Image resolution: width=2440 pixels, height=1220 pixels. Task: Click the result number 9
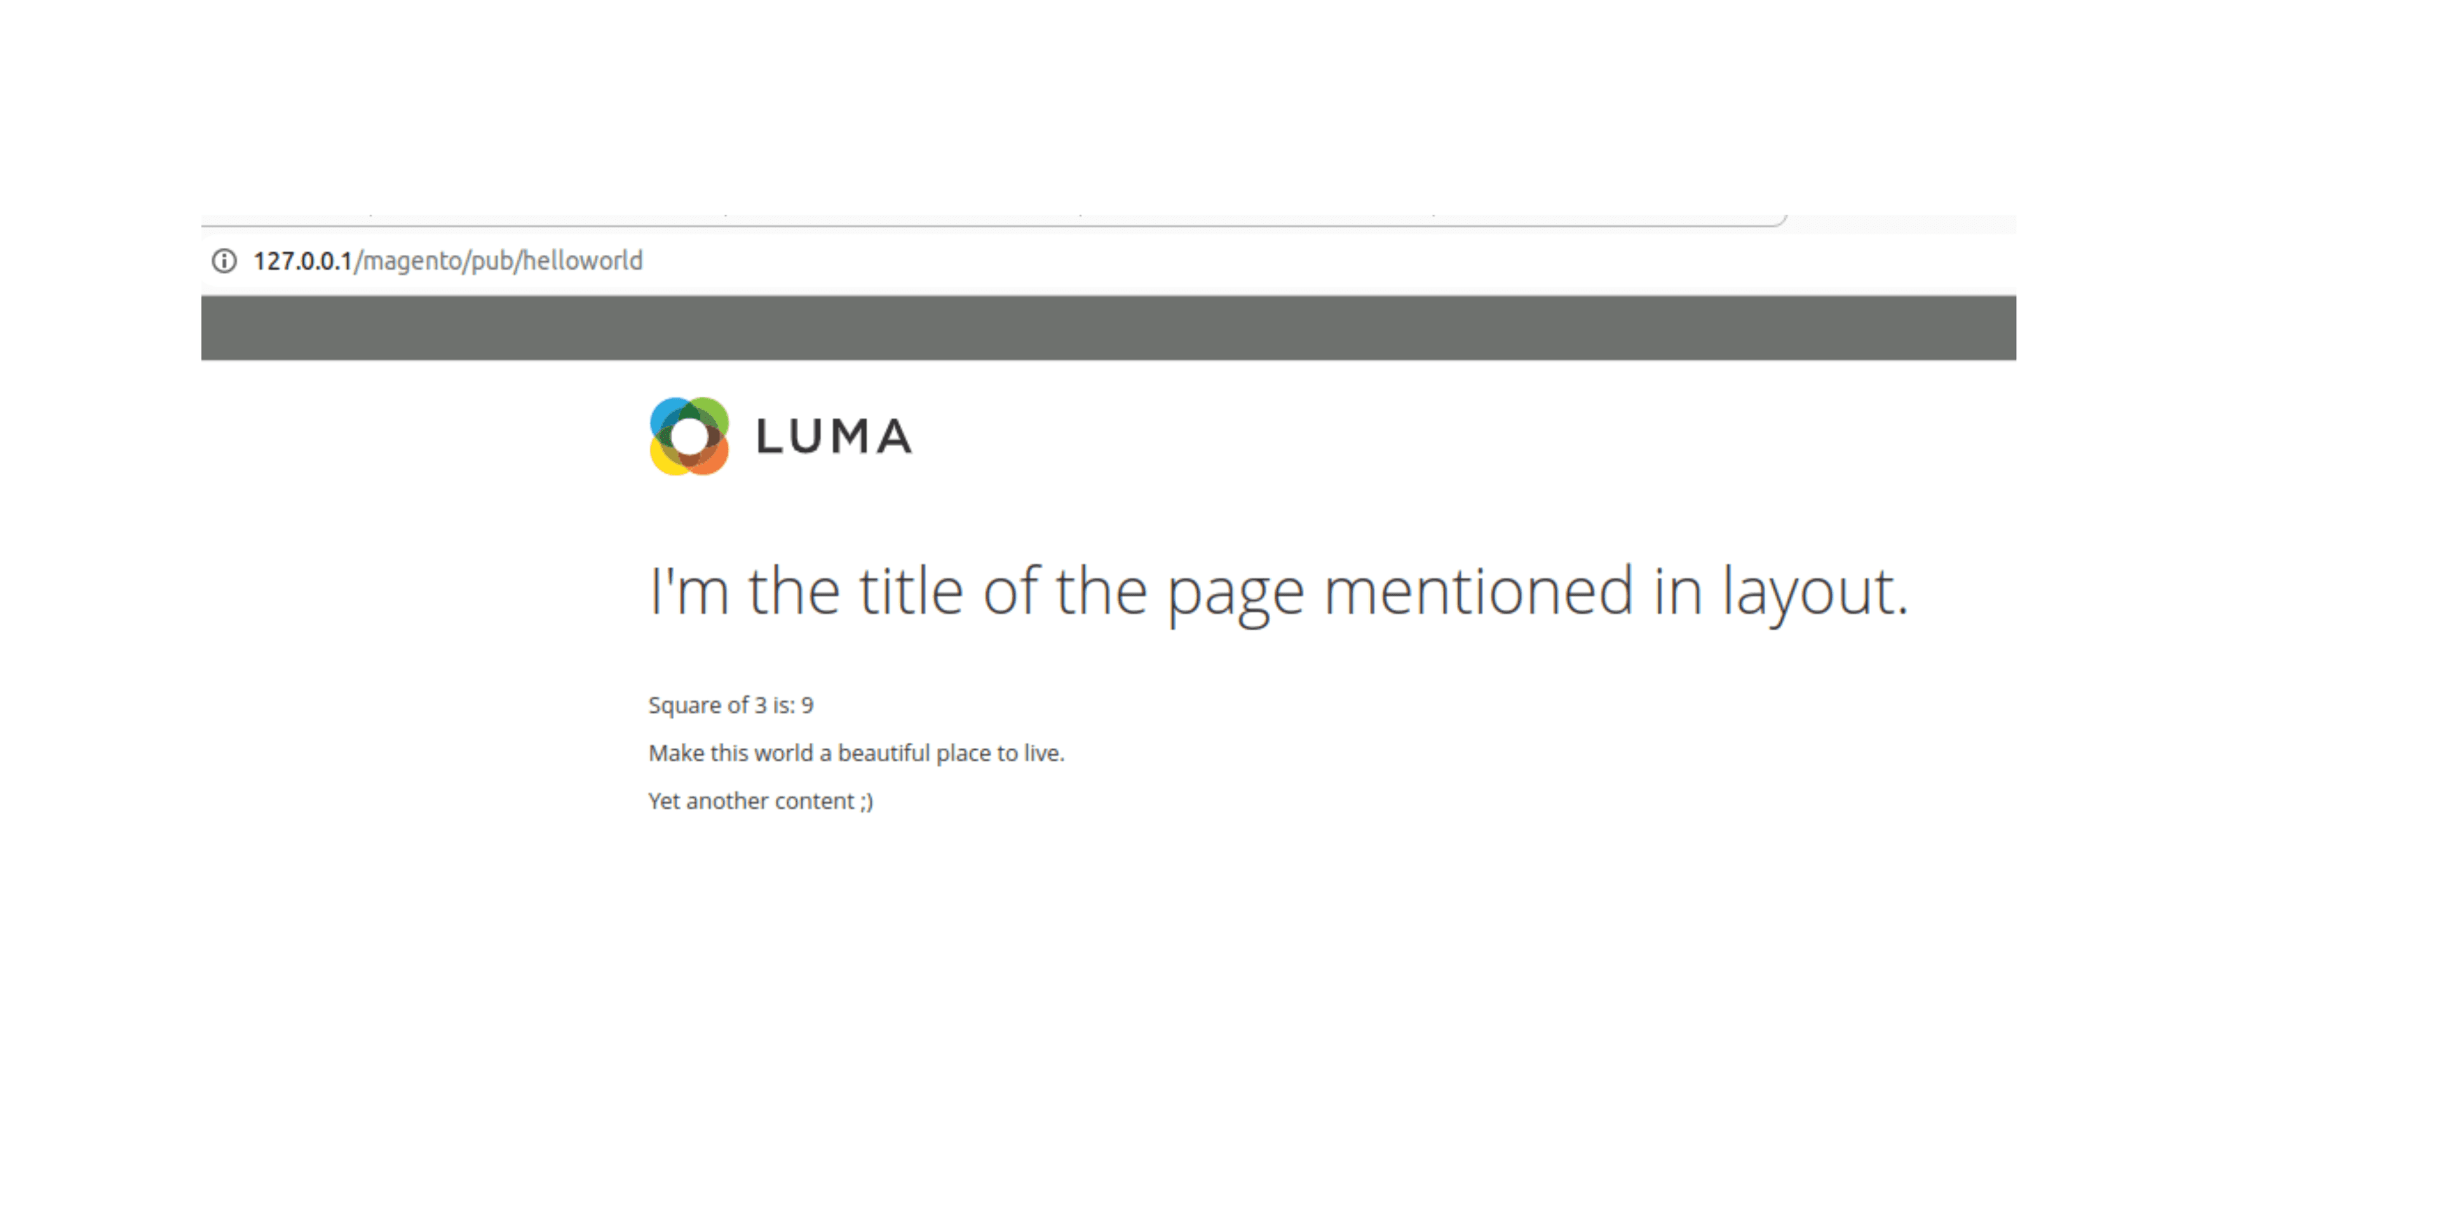[807, 706]
